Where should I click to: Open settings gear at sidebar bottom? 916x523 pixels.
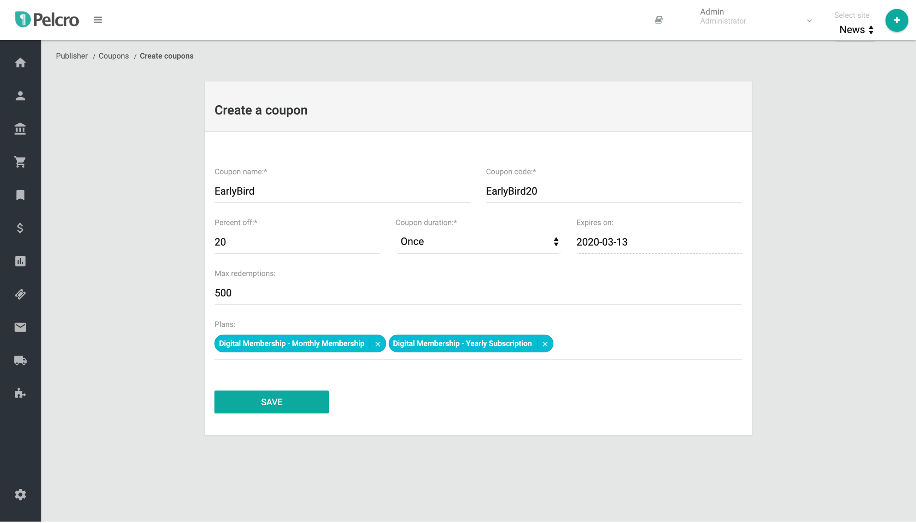(x=20, y=495)
